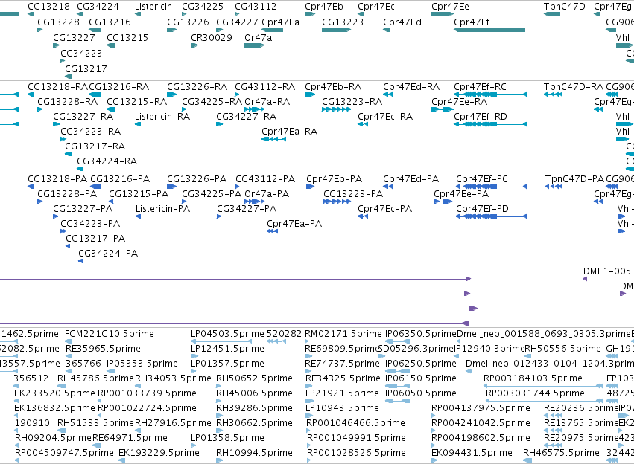Image resolution: width=634 pixels, height=464 pixels.
Task: Select the CG34224-PA protein label
Action: tap(108, 254)
